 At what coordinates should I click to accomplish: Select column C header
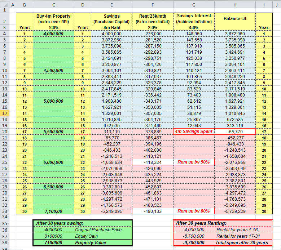[53, 5]
